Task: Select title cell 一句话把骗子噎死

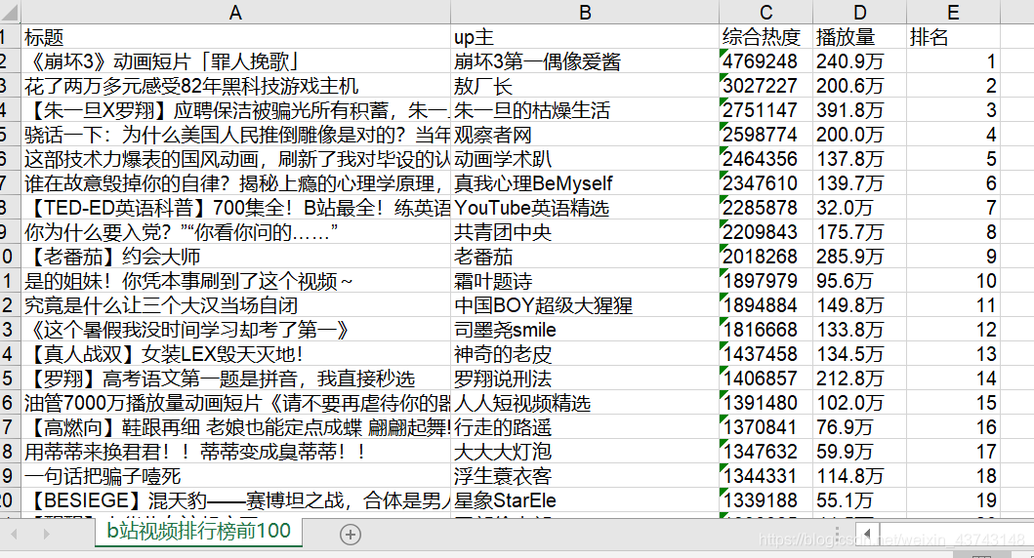Action: point(235,476)
